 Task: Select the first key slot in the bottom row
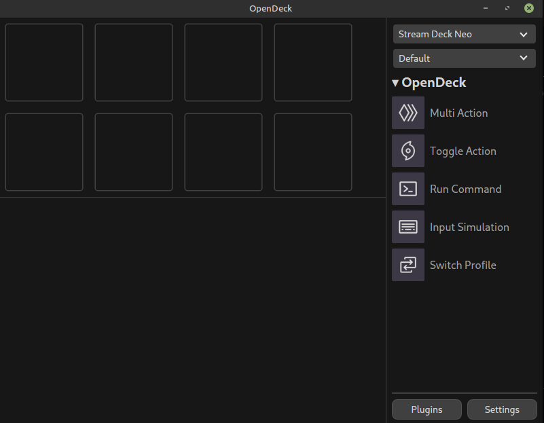(44, 152)
